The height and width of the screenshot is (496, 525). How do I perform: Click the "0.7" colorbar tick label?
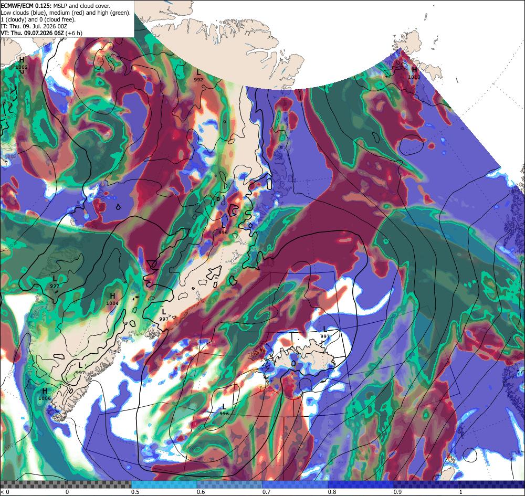pos(267,492)
